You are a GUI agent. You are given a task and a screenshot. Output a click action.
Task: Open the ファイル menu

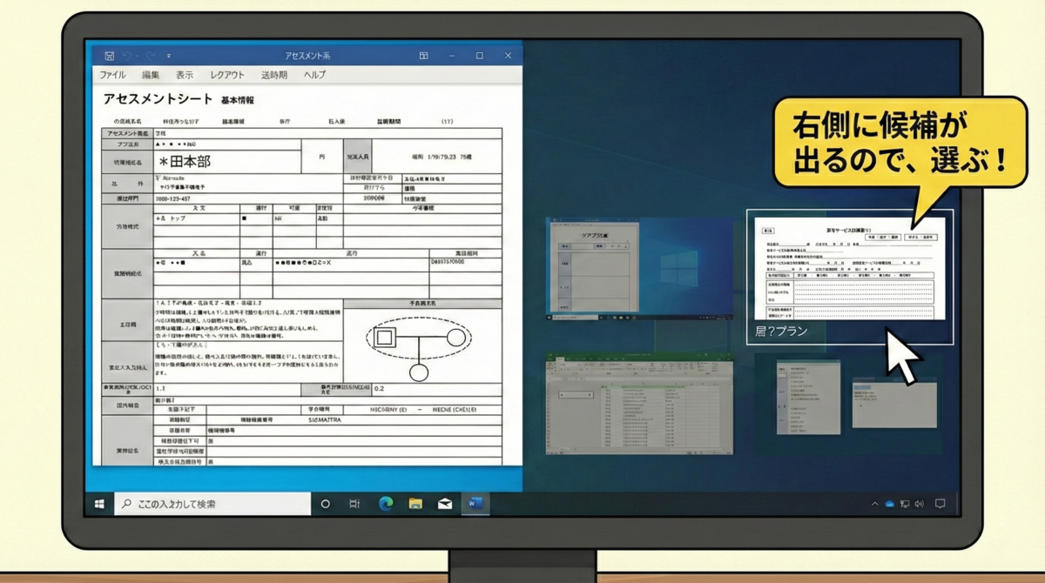click(x=112, y=76)
